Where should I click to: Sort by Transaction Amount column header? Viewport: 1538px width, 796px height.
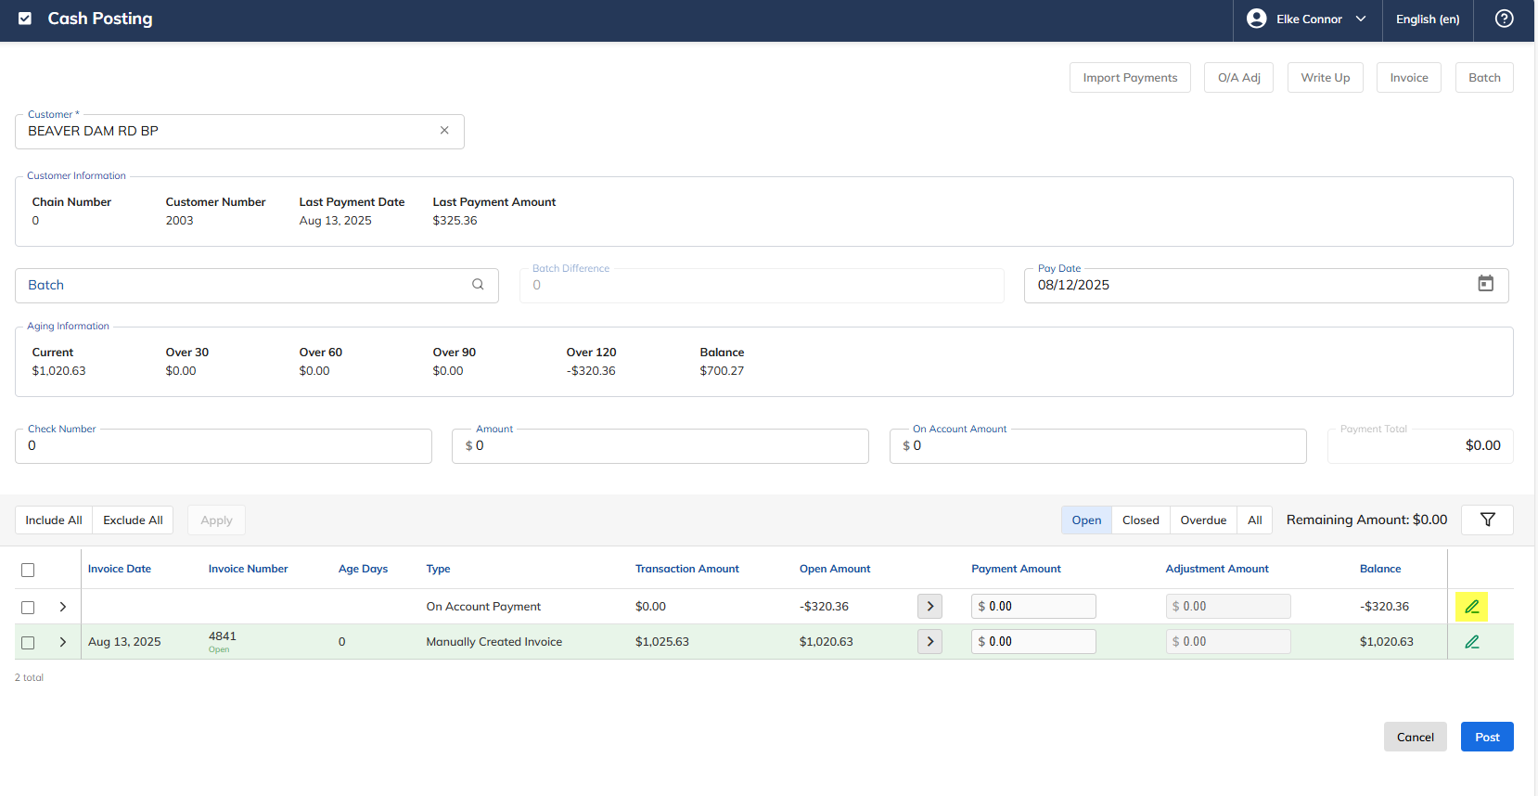point(686,570)
